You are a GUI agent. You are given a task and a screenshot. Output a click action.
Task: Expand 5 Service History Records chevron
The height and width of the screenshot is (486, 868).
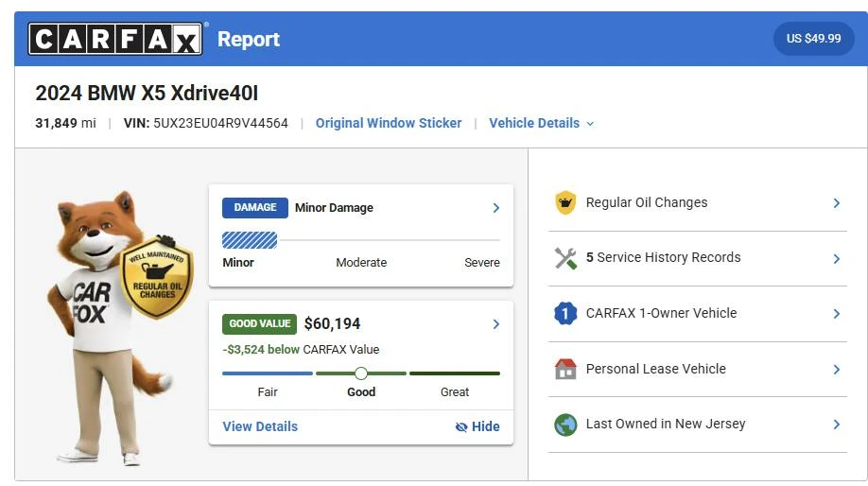(837, 258)
